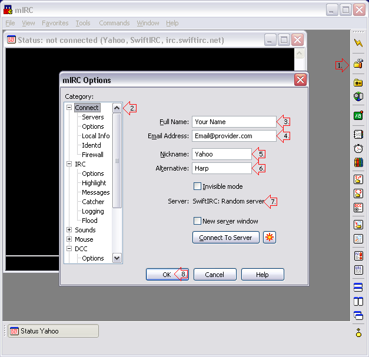Open the Help menu

172,23
